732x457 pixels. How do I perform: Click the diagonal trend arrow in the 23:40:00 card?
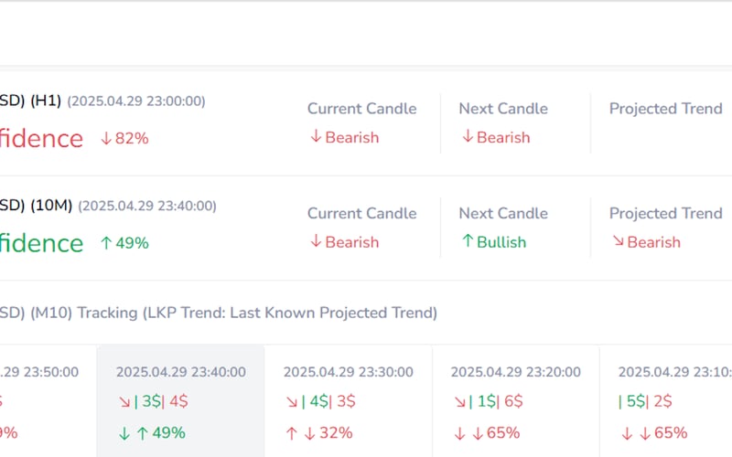(124, 401)
